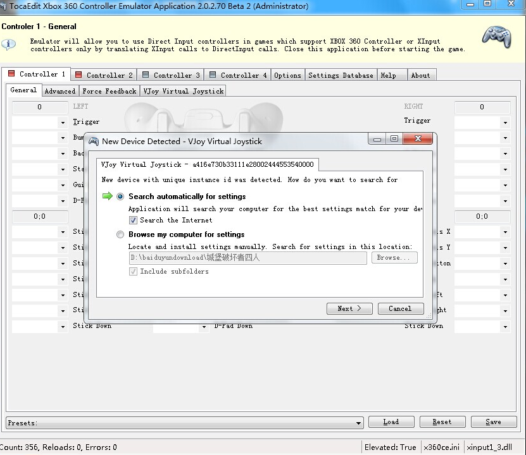Open the Force Feedback sub-tab
The width and height of the screenshot is (526, 455).
110,91
